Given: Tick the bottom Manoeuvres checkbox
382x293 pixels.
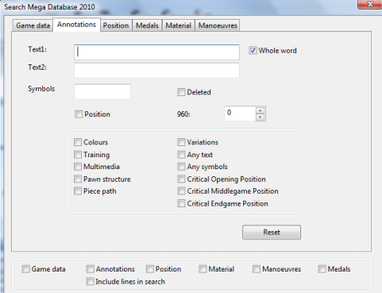Looking at the screenshot, I should [257, 269].
